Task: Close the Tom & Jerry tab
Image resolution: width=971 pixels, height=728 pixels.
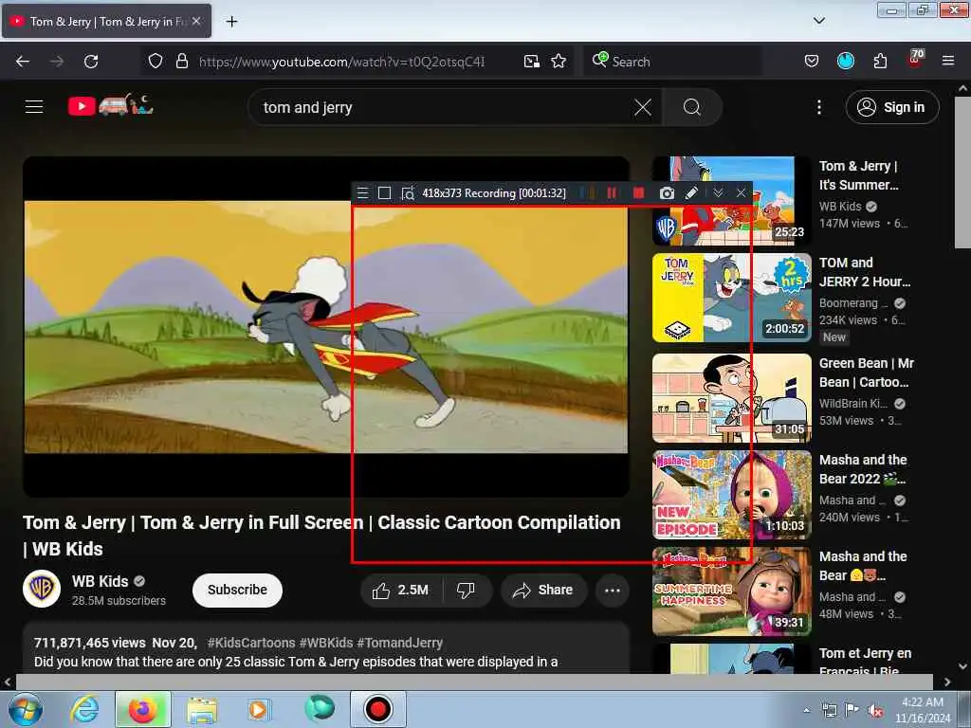Action: (196, 21)
